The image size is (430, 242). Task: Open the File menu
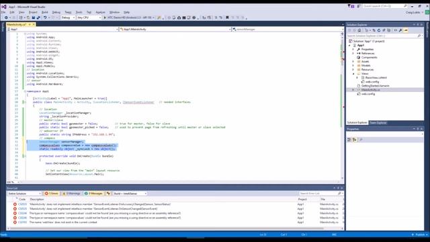[x=3, y=12]
